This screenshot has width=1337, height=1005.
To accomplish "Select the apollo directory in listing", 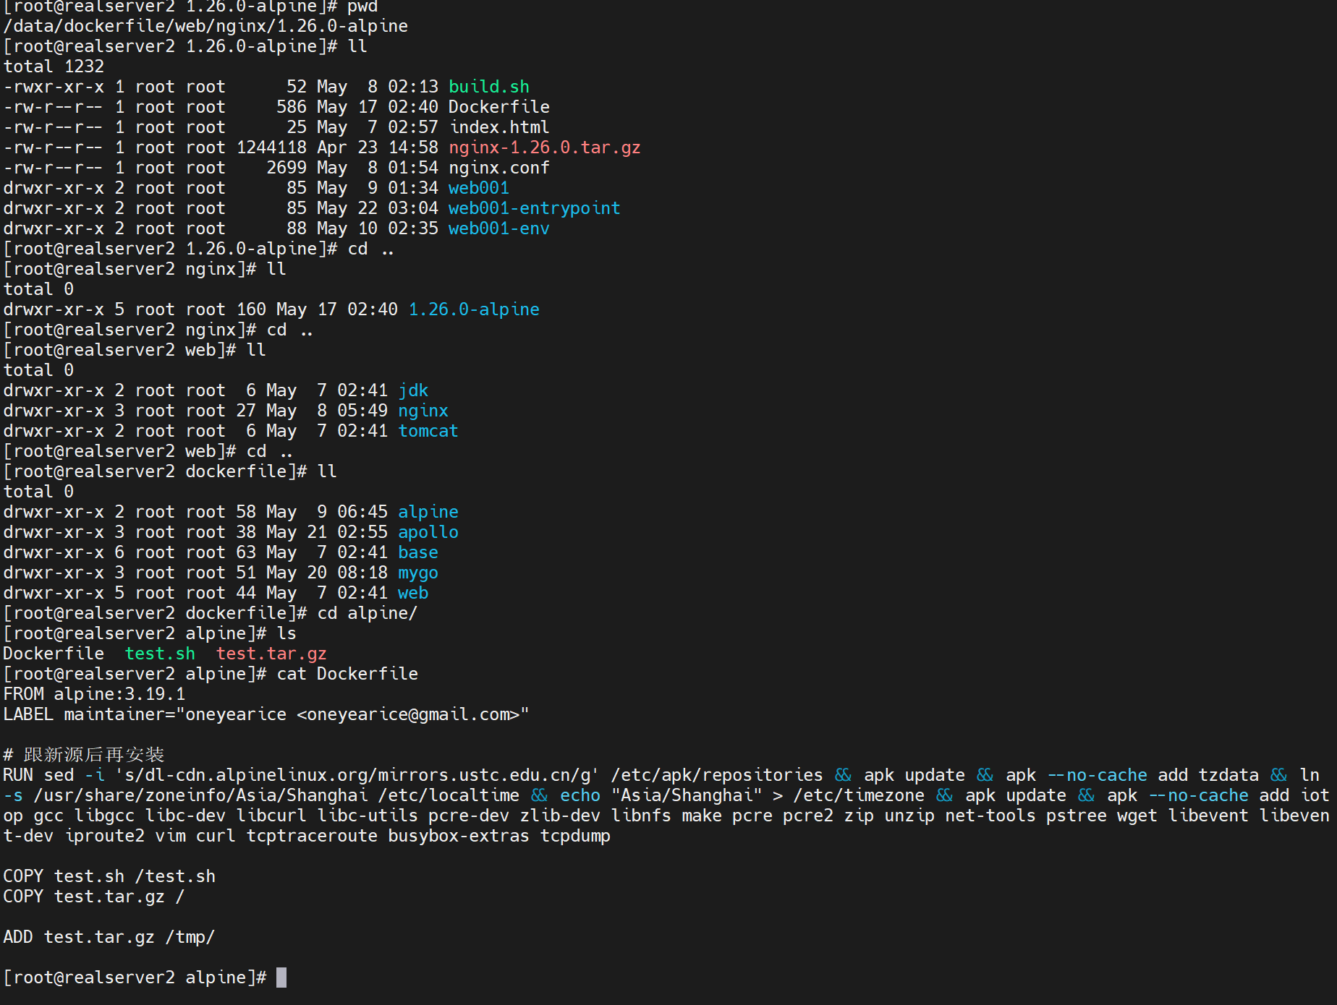I will 428,532.
